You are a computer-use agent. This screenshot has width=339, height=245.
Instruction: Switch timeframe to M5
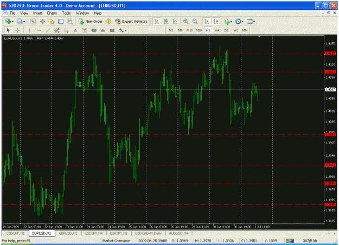click(x=180, y=30)
